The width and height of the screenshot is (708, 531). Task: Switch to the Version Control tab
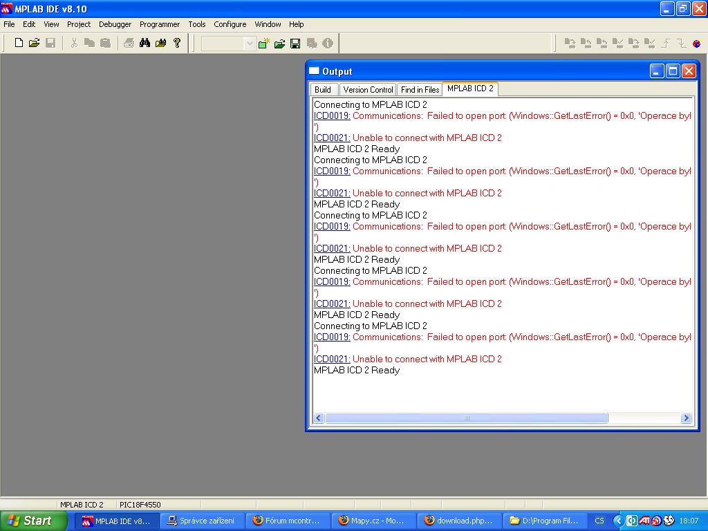368,90
